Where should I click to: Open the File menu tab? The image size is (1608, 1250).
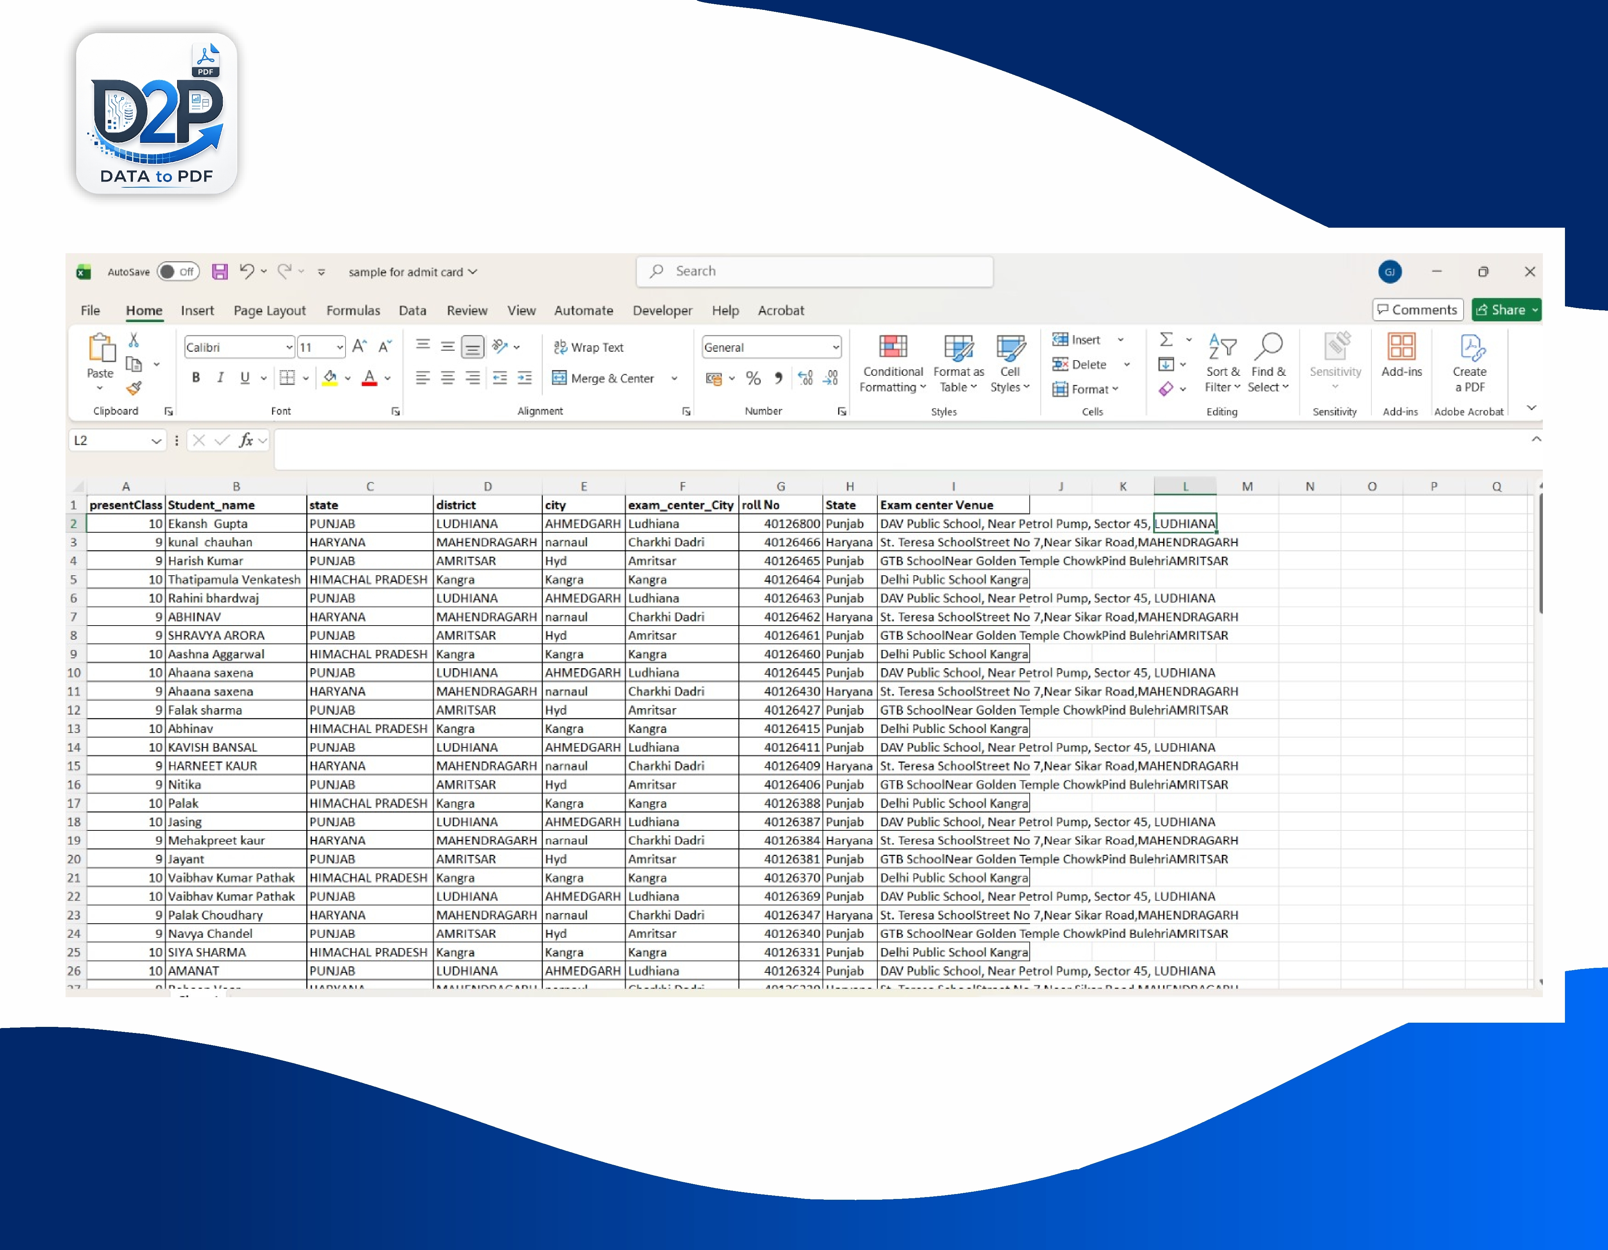tap(91, 310)
